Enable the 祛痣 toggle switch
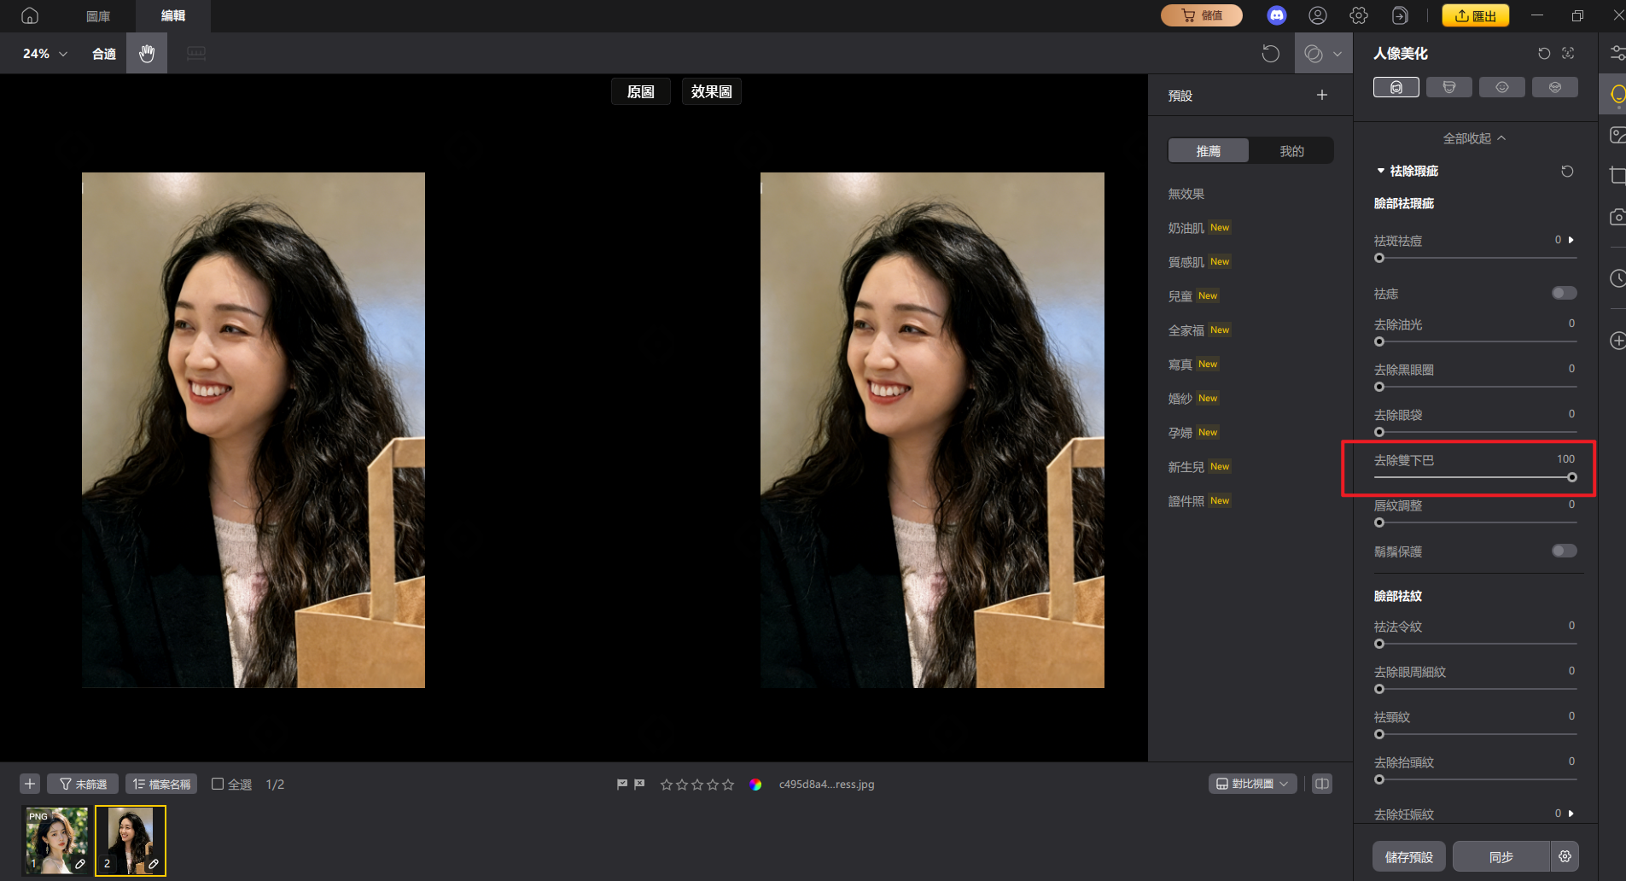This screenshot has width=1626, height=881. [x=1565, y=293]
